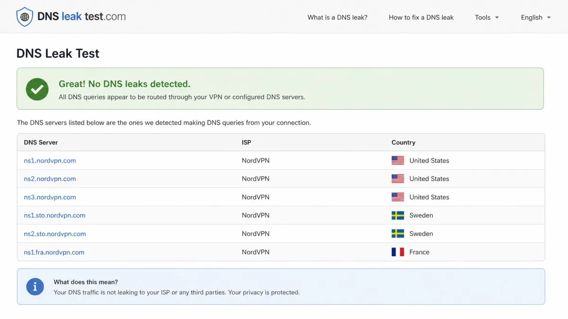The image size is (568, 319).
Task: Click United States text in ns2.nordvpn.com row
Action: (429, 179)
